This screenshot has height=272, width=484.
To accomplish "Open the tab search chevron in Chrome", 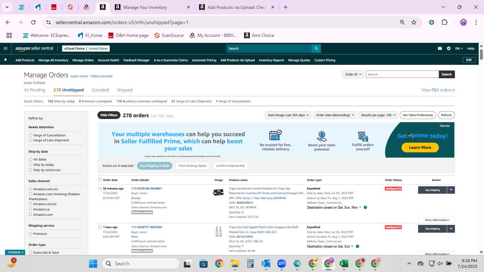I will pyautogui.click(x=7, y=7).
